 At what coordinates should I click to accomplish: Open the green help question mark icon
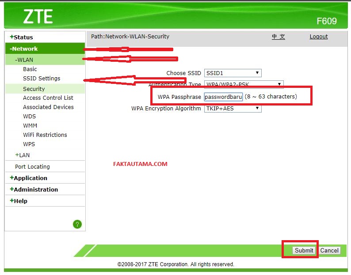(77, 224)
